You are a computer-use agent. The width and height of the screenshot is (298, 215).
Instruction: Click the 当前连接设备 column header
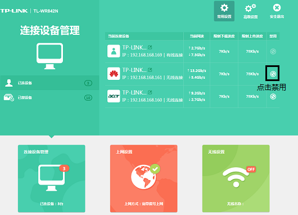click(x=119, y=36)
